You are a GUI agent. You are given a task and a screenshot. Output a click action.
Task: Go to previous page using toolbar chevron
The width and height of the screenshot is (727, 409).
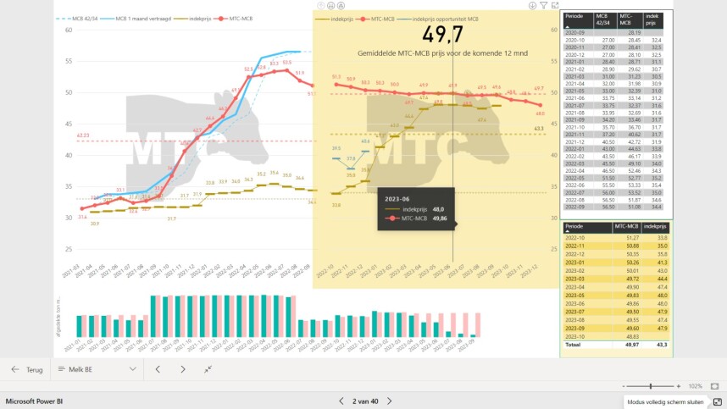point(158,369)
